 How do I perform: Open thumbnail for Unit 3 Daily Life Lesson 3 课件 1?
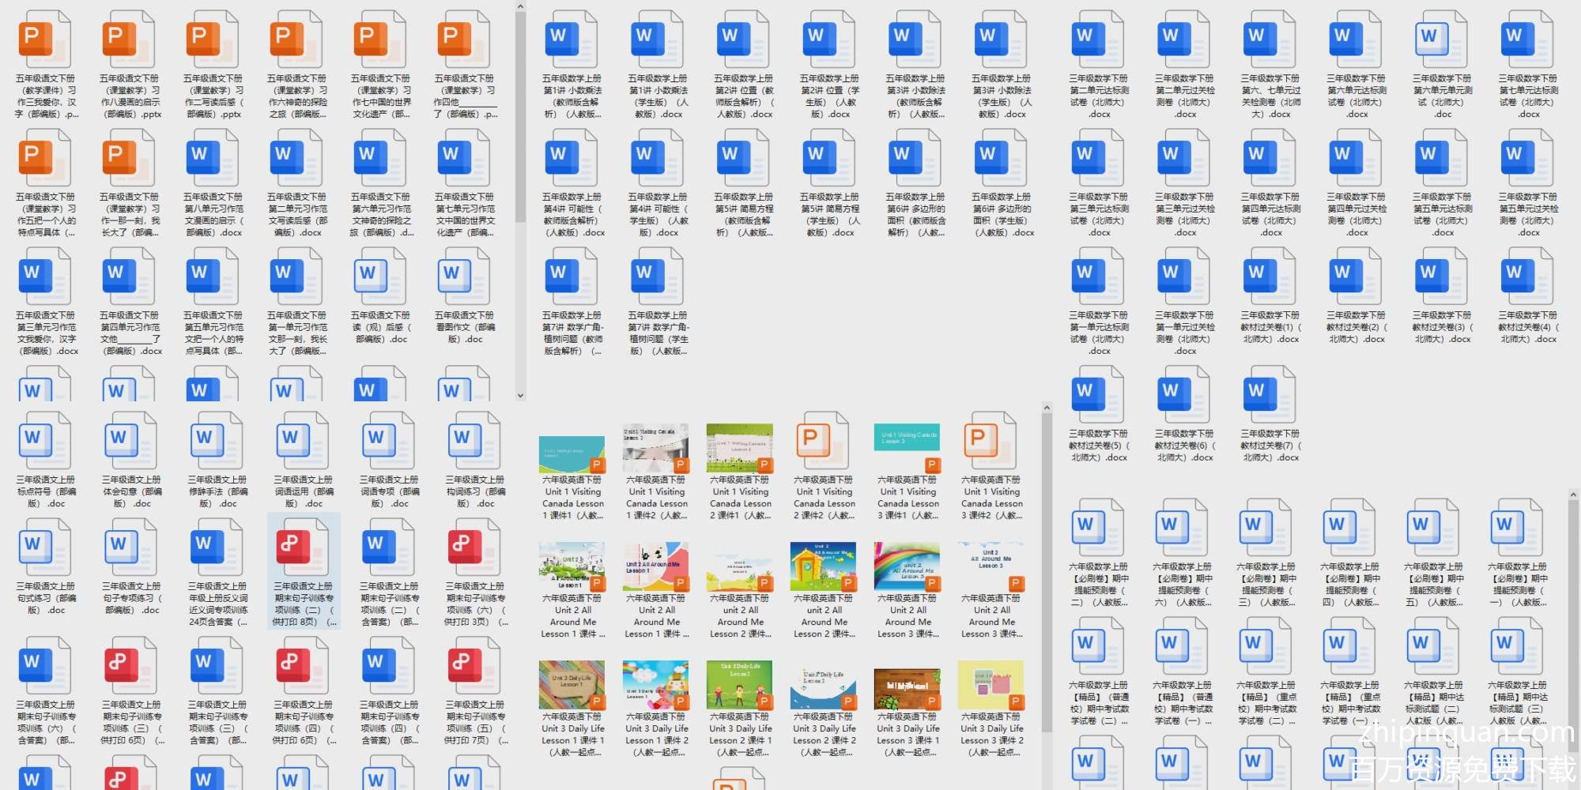pyautogui.click(x=907, y=689)
